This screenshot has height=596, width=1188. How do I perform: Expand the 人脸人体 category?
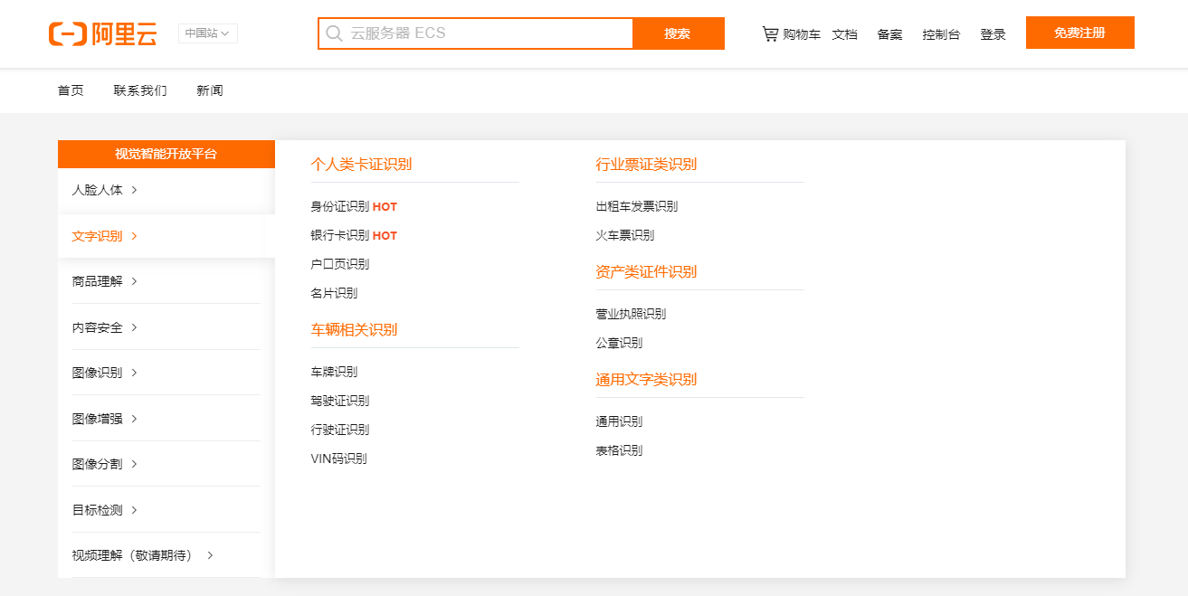[x=166, y=190]
